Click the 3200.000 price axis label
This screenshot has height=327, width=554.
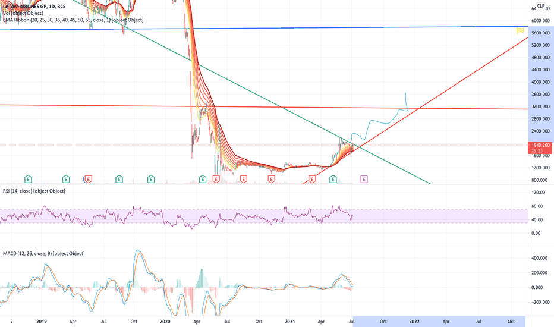[540, 106]
